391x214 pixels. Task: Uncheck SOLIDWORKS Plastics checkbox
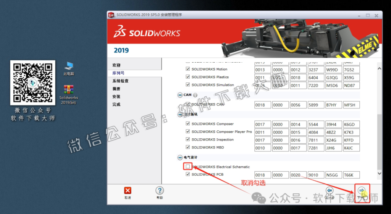tap(188, 77)
